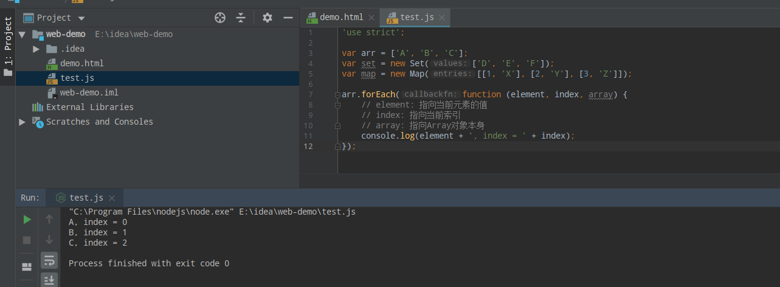Click the Stop process square icon
Viewport: 780px width, 287px height.
27,240
